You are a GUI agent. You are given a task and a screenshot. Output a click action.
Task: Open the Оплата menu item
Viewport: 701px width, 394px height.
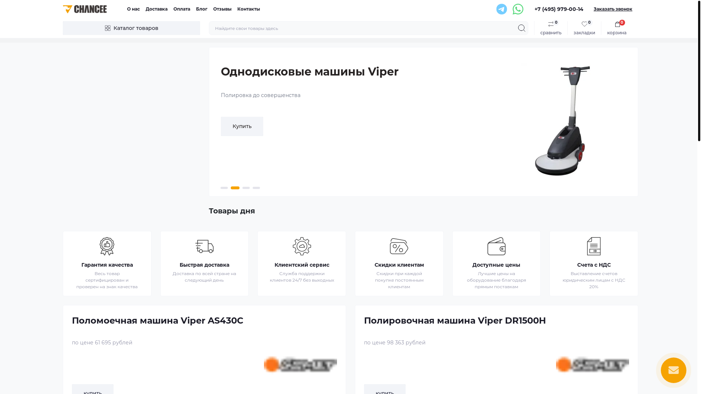pyautogui.click(x=182, y=9)
